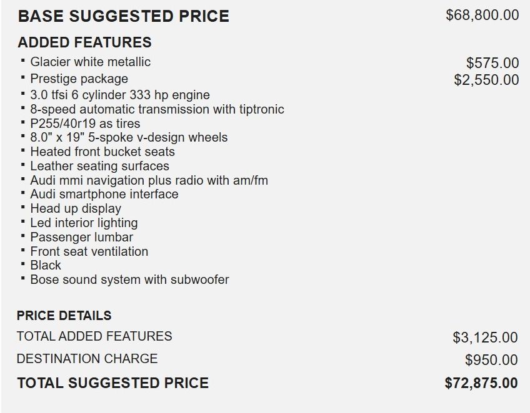Click the Audi mmi navigation plus entry
This screenshot has height=413, width=530.
point(149,180)
